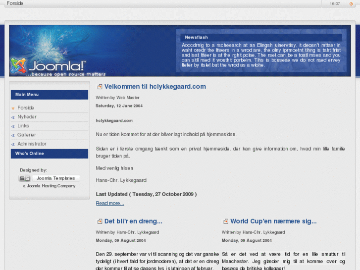This screenshot has width=360, height=270.
Task: Click Monday, 09 August 2004 under World Cup'en
Action: point(247,241)
